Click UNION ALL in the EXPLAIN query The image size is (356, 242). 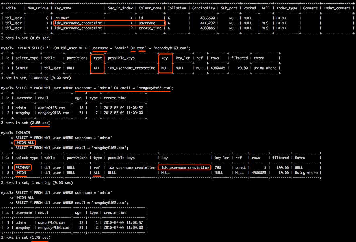[x=25, y=143]
